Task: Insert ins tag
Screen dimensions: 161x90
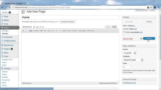Action: pos(45,30)
